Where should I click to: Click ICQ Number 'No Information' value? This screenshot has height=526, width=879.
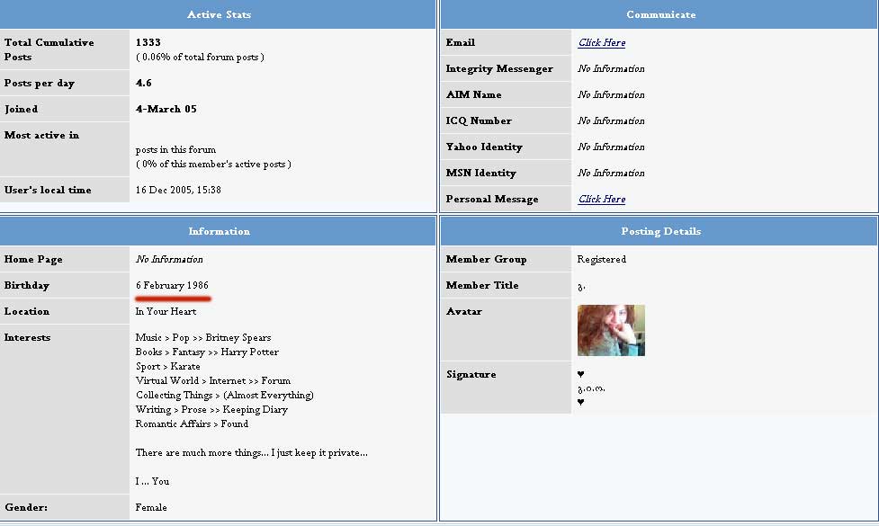[x=611, y=121]
